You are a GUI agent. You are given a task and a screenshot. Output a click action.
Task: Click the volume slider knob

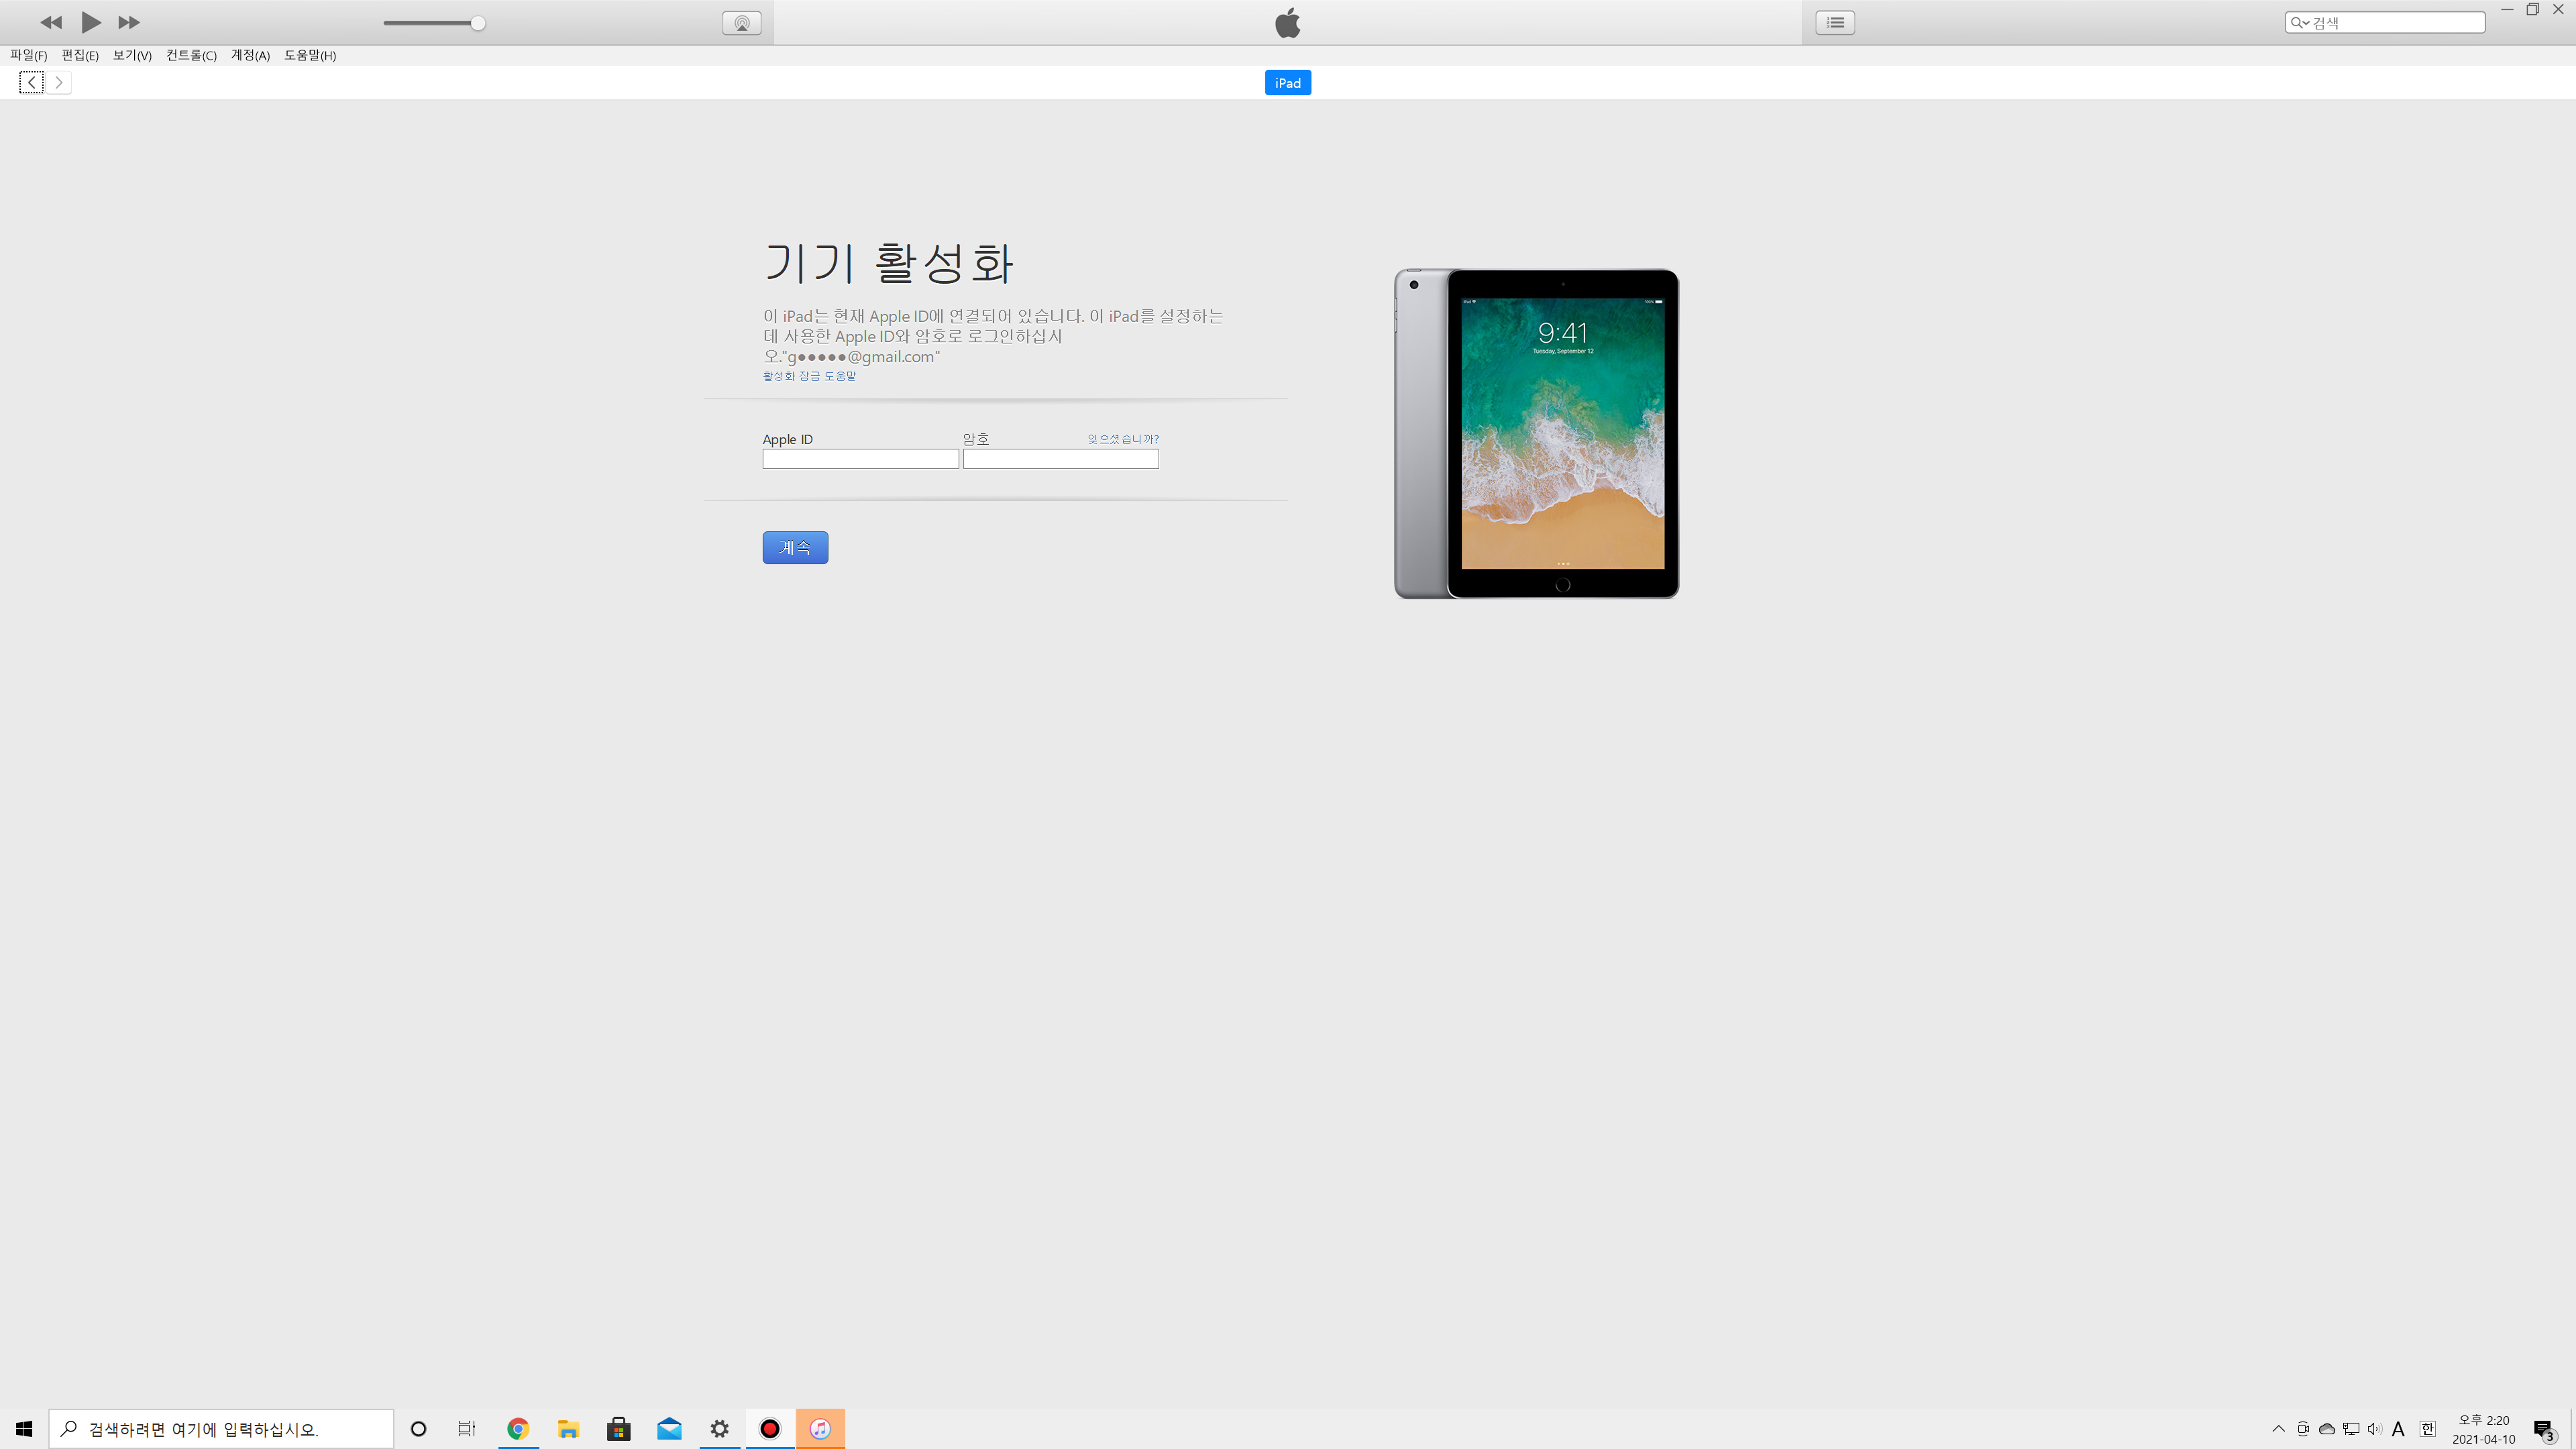(478, 23)
